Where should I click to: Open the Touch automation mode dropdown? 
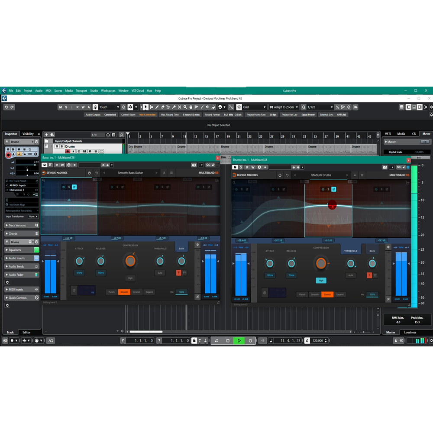tap(109, 107)
